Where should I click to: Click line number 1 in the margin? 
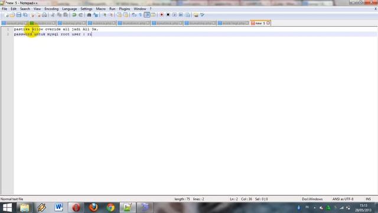pos(8,29)
